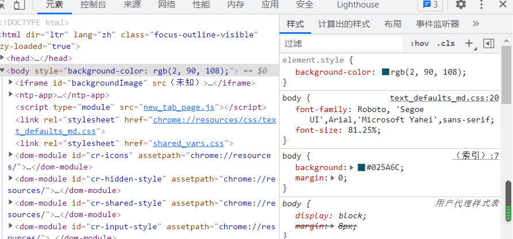This screenshot has height=239, width=513.
Task: Switch to the 内存 tab
Action: (x=236, y=5)
